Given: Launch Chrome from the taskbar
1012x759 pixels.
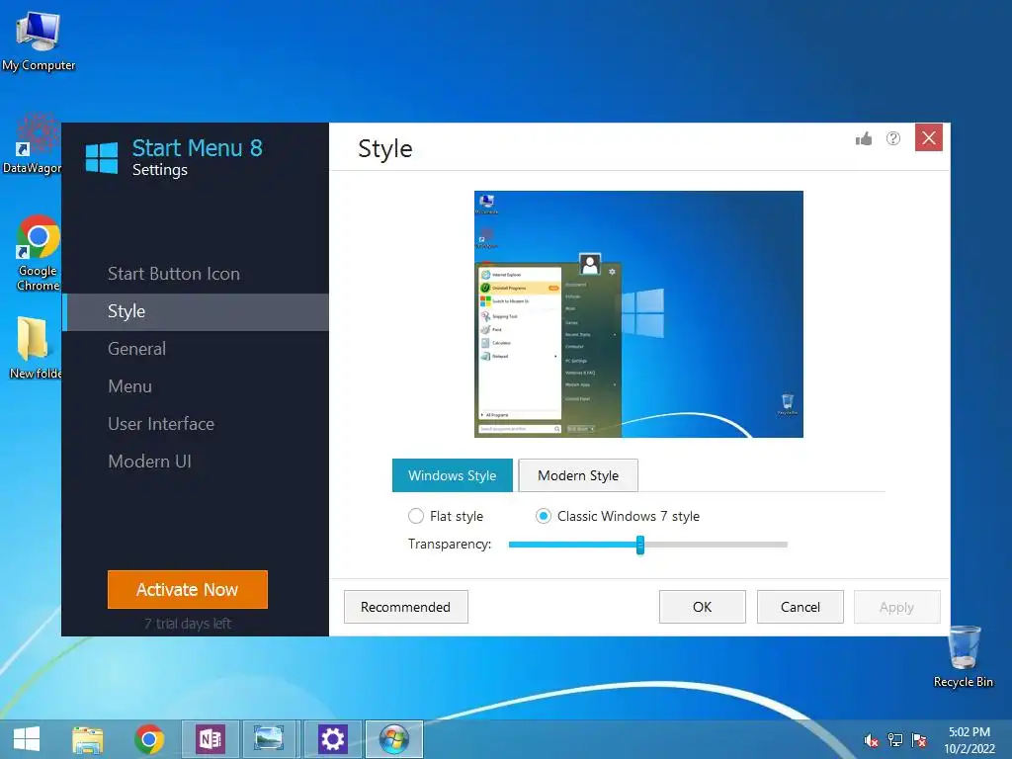Looking at the screenshot, I should pos(149,739).
